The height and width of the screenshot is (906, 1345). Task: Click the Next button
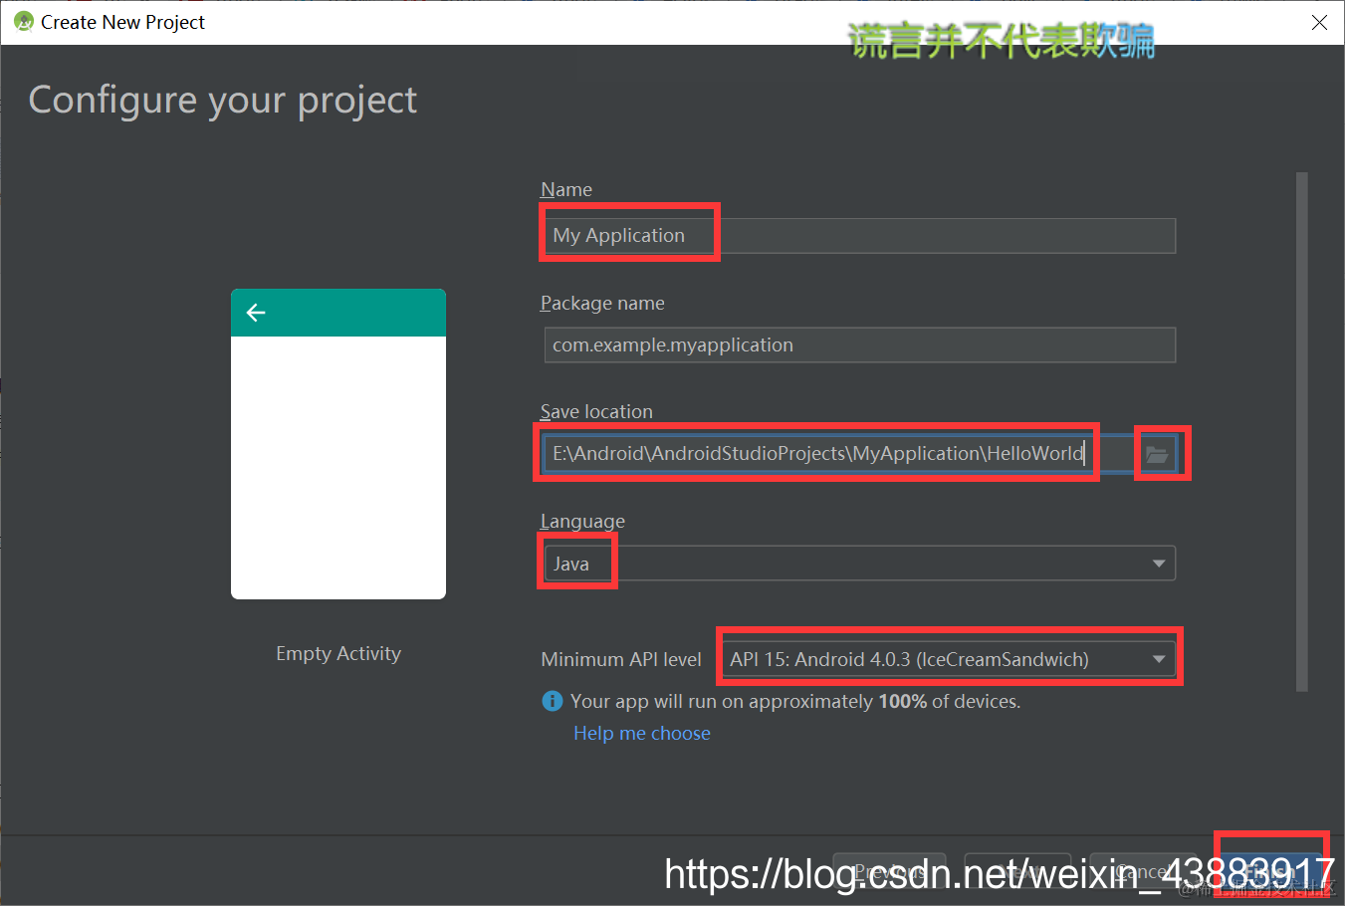click(x=1017, y=873)
